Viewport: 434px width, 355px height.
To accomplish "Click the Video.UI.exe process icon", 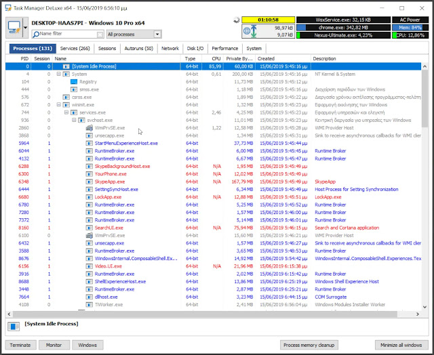I will (89, 266).
